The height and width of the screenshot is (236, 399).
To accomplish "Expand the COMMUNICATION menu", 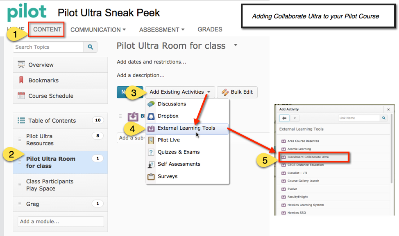I will [x=98, y=29].
